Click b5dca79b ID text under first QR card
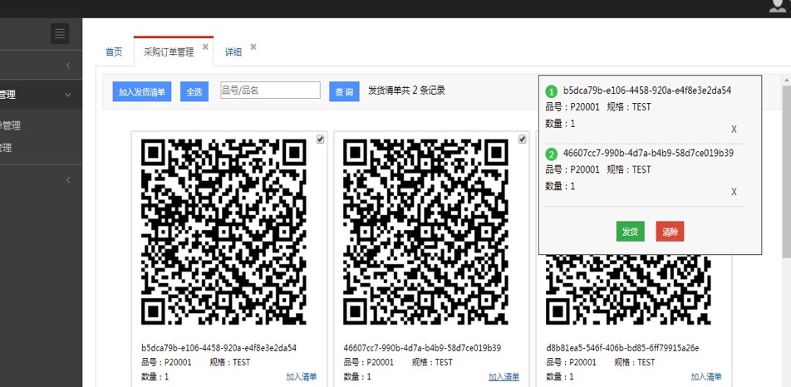The image size is (791, 387). click(x=219, y=348)
